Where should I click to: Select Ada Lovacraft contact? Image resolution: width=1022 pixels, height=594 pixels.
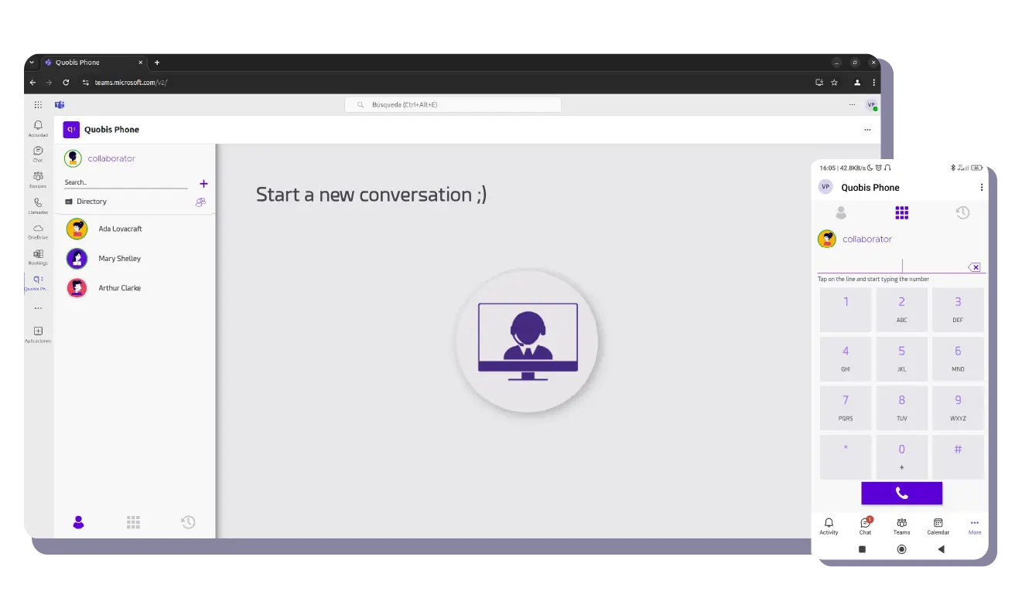pyautogui.click(x=120, y=229)
